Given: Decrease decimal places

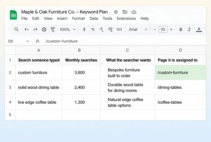Looking at the screenshot, I should tap(101, 30).
